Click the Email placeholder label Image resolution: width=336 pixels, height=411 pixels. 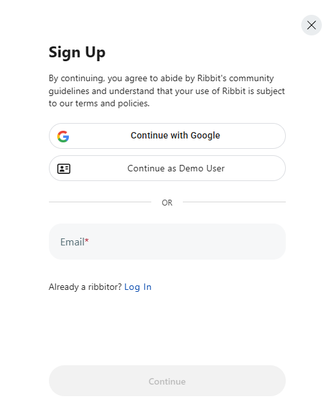click(72, 242)
